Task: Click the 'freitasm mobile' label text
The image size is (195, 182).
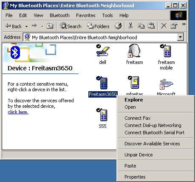Action: tap(166, 65)
